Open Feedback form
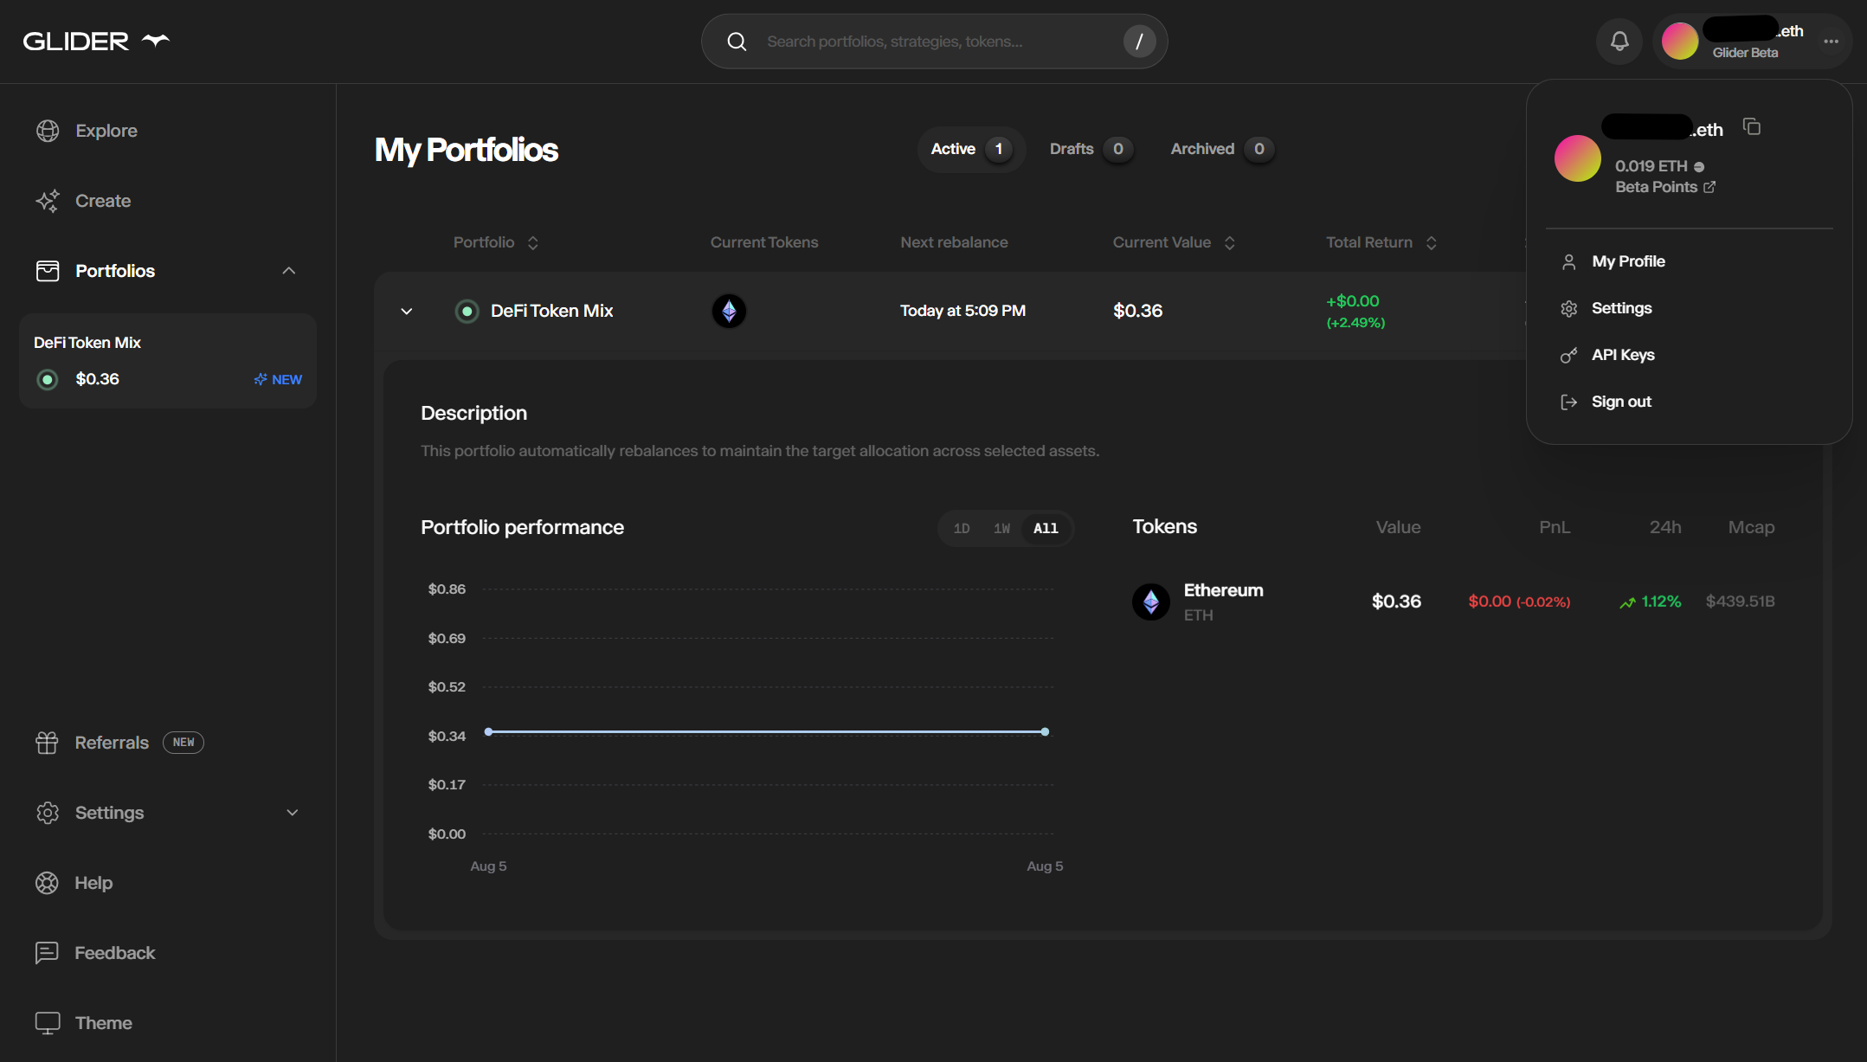Screen dimensions: 1867x1062 (114, 953)
